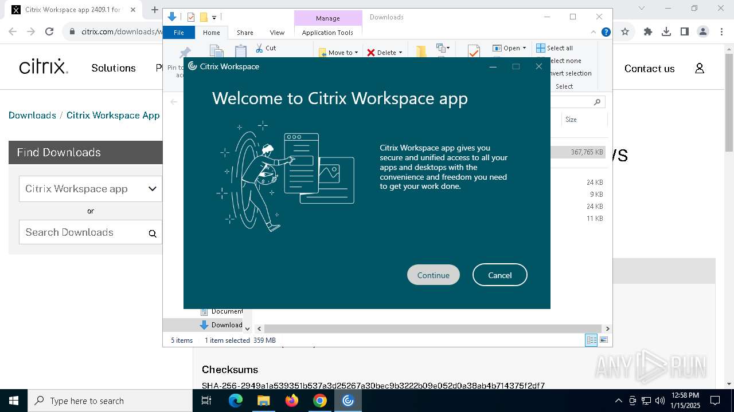
Task: Select the 9 KB file row
Action: tap(578, 195)
